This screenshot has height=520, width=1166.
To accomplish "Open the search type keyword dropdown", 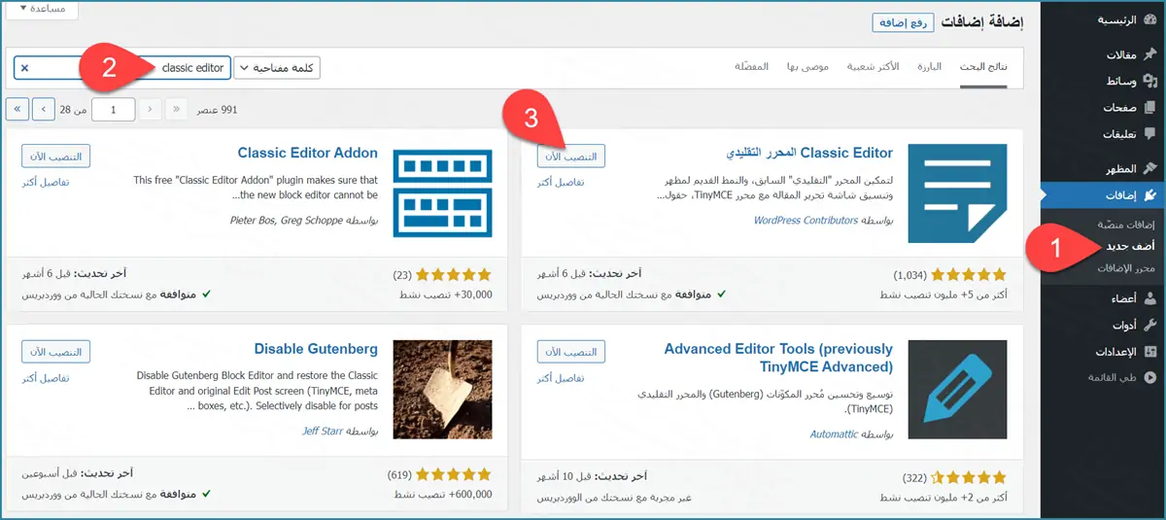I will click(x=277, y=68).
